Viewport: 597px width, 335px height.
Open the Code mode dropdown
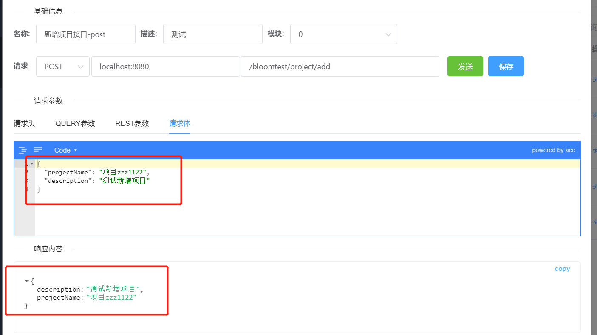pyautogui.click(x=65, y=150)
